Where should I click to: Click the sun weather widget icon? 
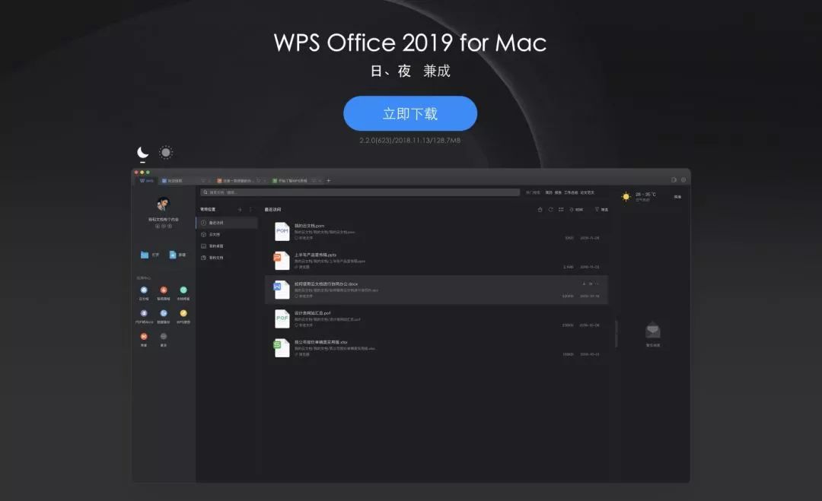click(x=626, y=197)
